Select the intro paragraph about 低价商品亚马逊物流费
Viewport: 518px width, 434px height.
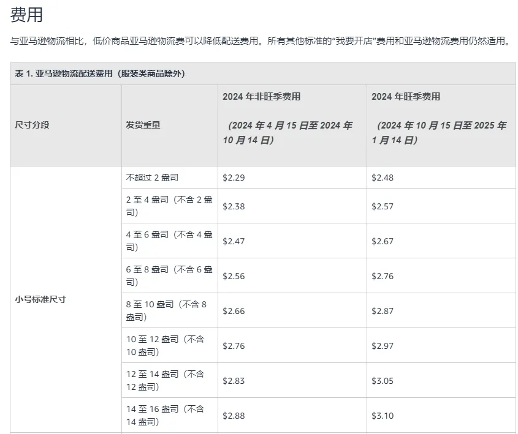[261, 41]
